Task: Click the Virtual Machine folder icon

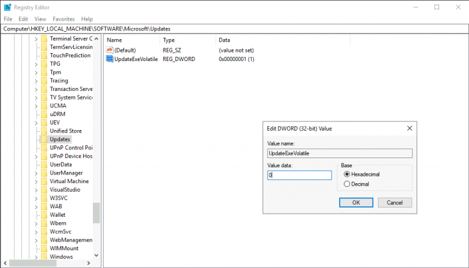Action: click(44, 181)
